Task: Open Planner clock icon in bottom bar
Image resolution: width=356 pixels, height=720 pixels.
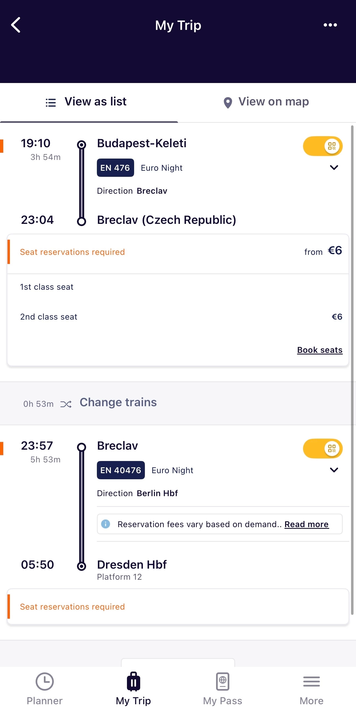Action: point(45,682)
